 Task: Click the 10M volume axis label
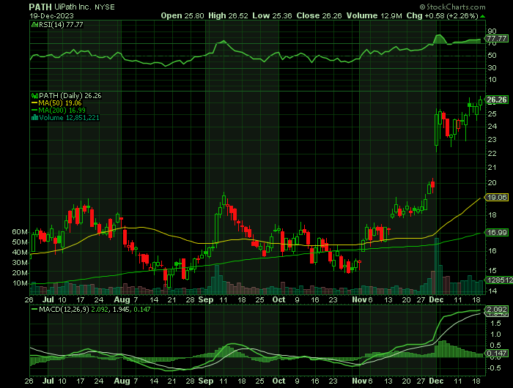coord(20,283)
